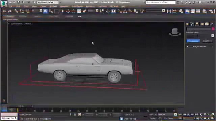
Task: Toggle the Auto Key button
Action: [x=153, y=115]
